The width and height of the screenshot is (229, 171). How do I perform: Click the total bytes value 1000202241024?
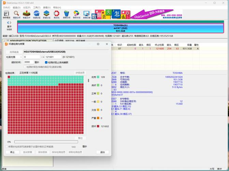point(174,77)
